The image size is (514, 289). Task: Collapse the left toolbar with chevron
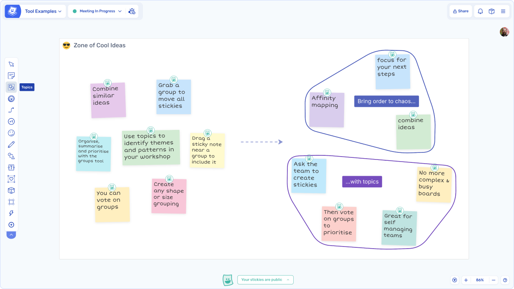click(x=11, y=235)
